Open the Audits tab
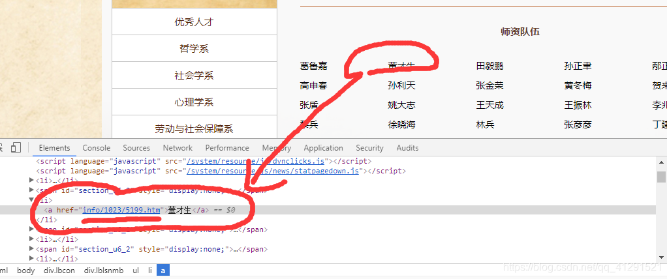Screen dimensions: 667x279 pos(407,148)
